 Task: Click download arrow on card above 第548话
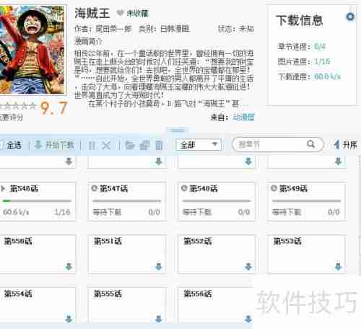[248, 161]
